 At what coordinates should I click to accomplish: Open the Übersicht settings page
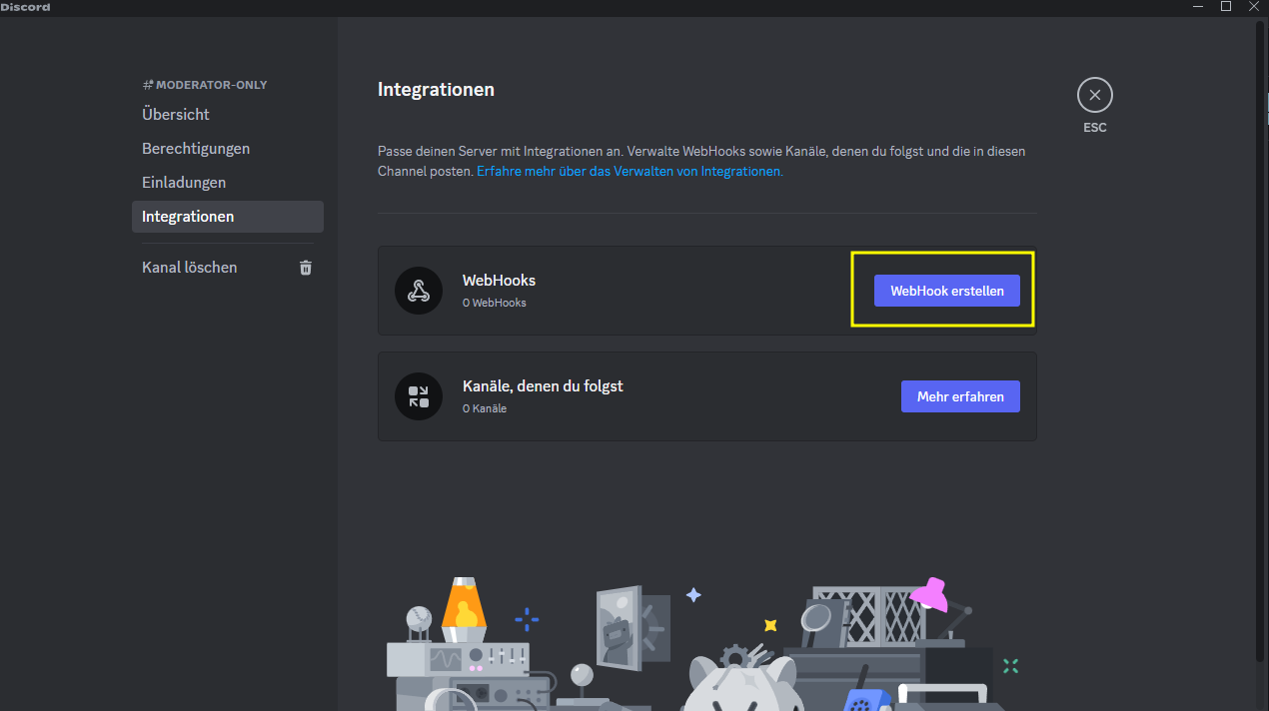coord(176,115)
